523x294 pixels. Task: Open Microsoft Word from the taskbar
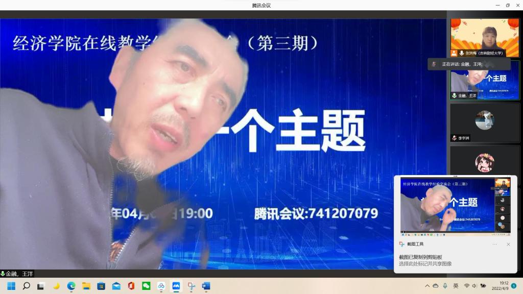coord(206,286)
